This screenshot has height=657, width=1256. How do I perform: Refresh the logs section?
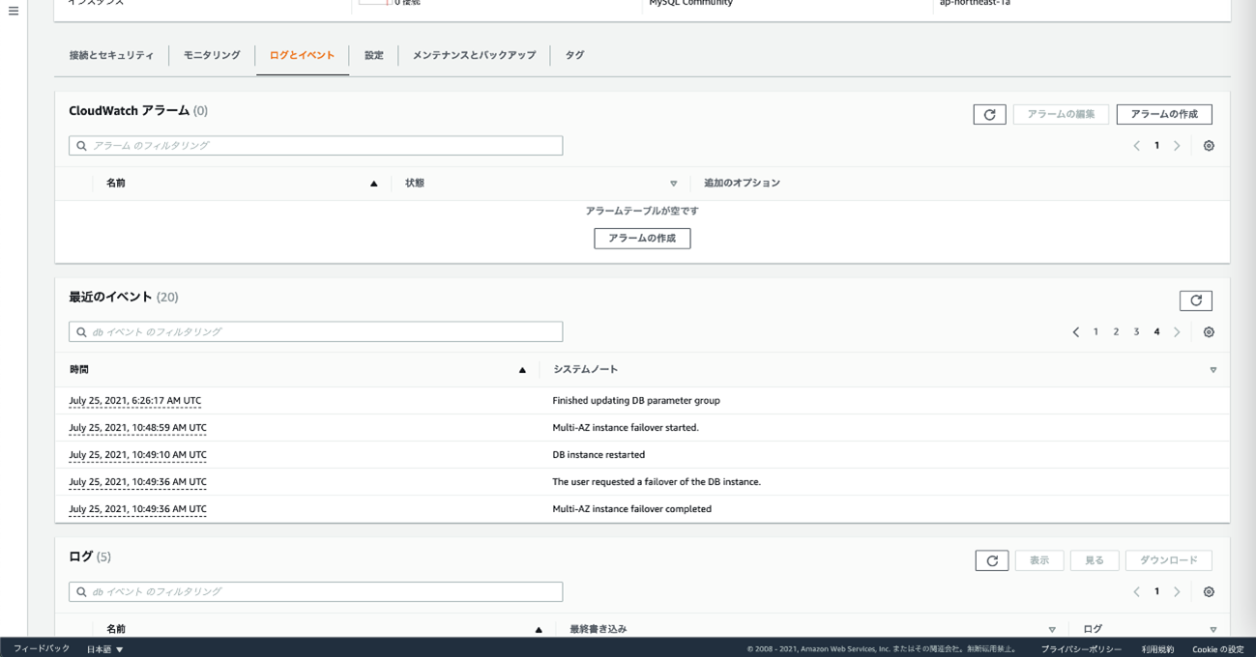[991, 560]
